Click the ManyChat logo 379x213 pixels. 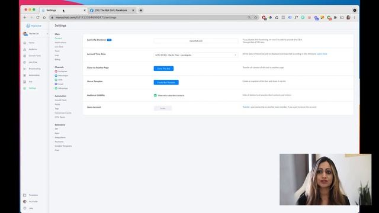(34, 25)
